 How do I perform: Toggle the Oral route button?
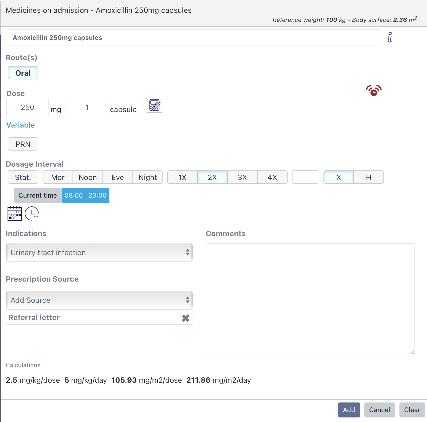[x=23, y=73]
